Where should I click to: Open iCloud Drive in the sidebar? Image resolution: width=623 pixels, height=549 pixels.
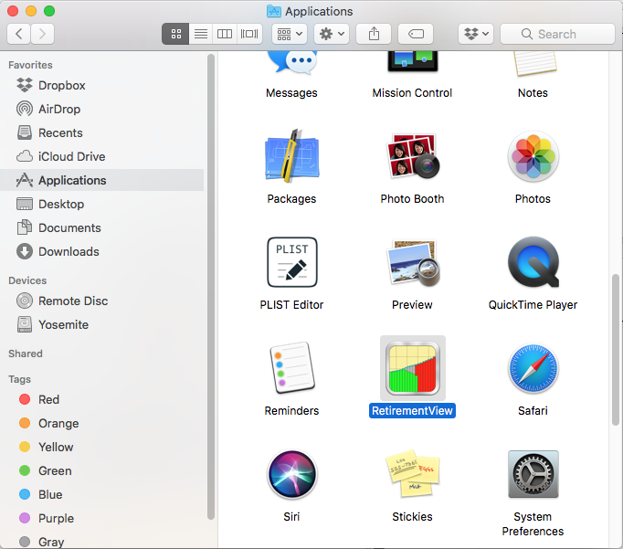(x=102, y=156)
